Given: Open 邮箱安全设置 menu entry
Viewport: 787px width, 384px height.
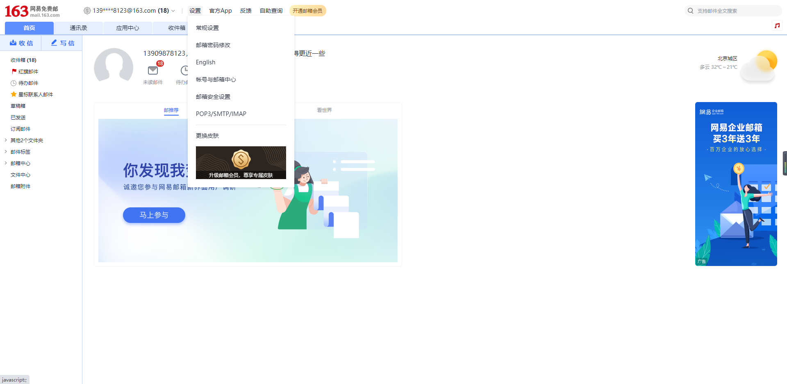Looking at the screenshot, I should coord(213,97).
